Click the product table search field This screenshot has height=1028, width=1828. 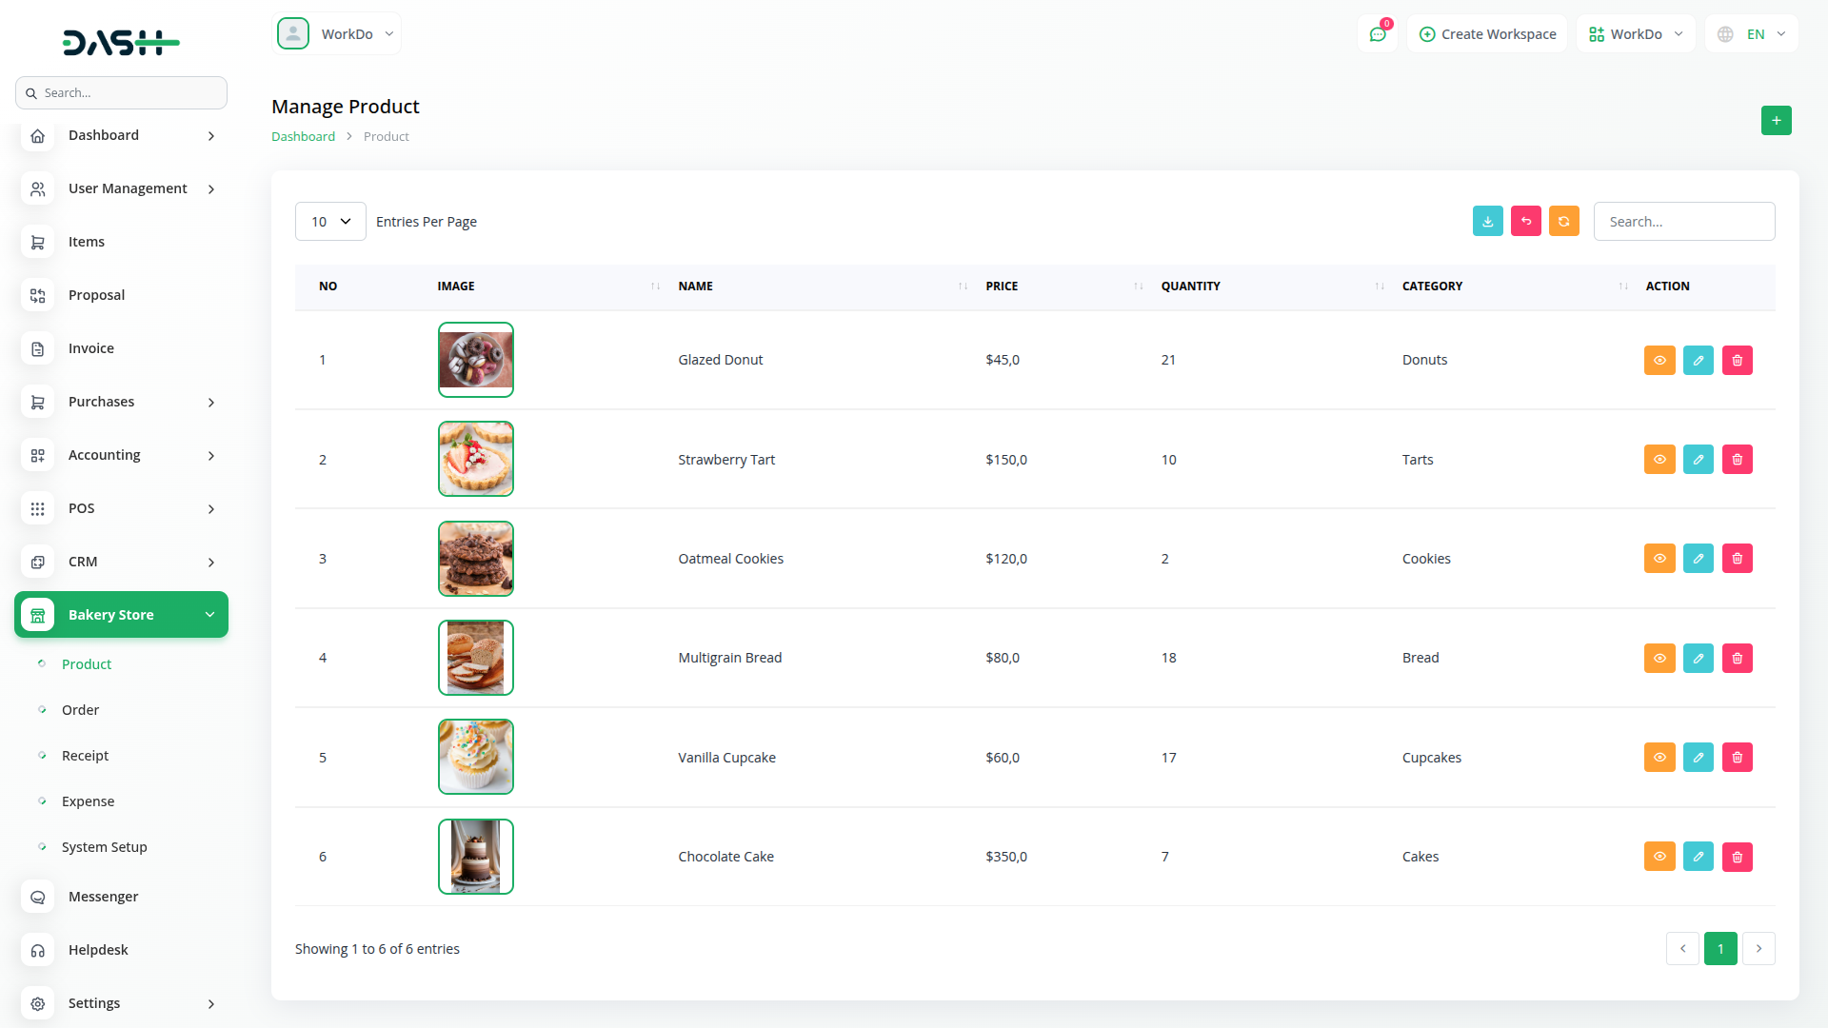pyautogui.click(x=1683, y=222)
